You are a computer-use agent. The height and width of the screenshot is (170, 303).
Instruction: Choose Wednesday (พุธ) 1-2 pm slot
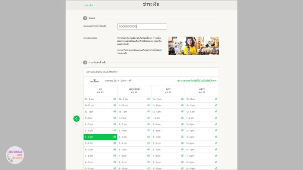[100, 118]
